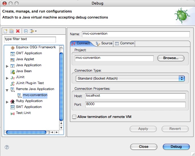
Task: Expand the Ruby Application tree node
Action: (7, 101)
